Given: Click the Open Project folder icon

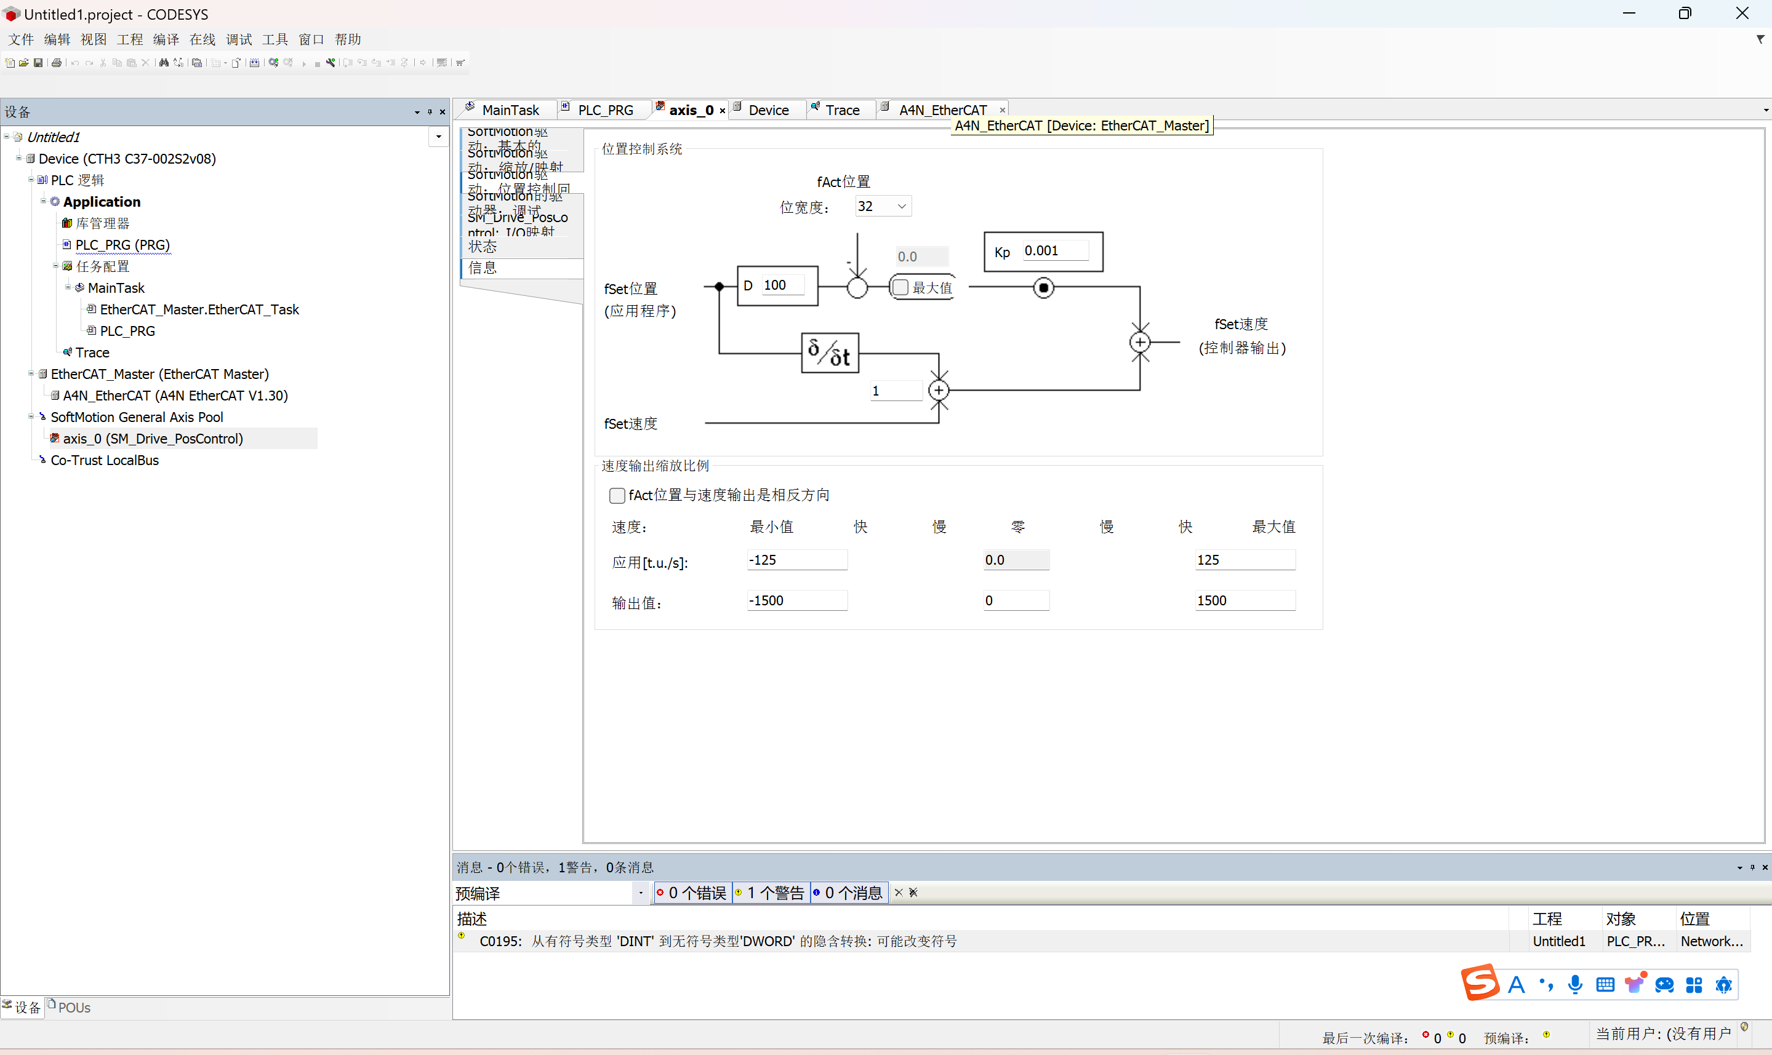Looking at the screenshot, I should [23, 63].
